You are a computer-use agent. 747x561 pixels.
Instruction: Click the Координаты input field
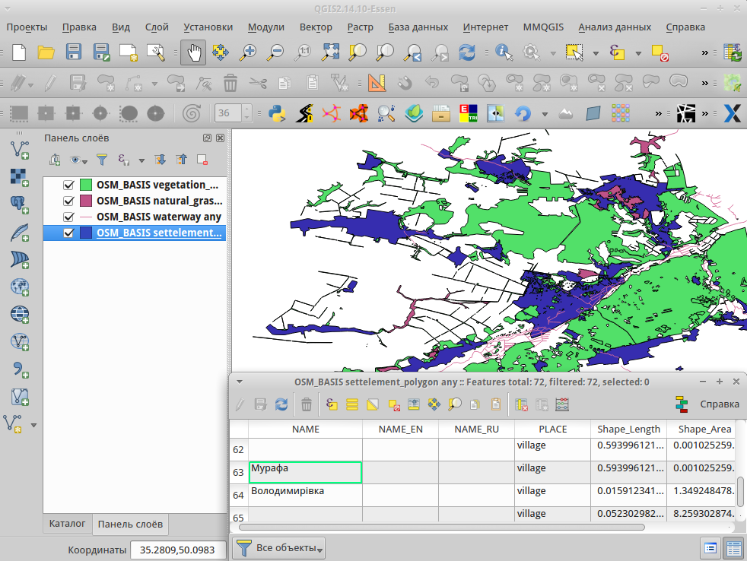tap(178, 548)
